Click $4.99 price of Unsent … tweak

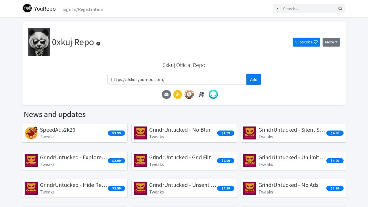pyautogui.click(x=226, y=188)
